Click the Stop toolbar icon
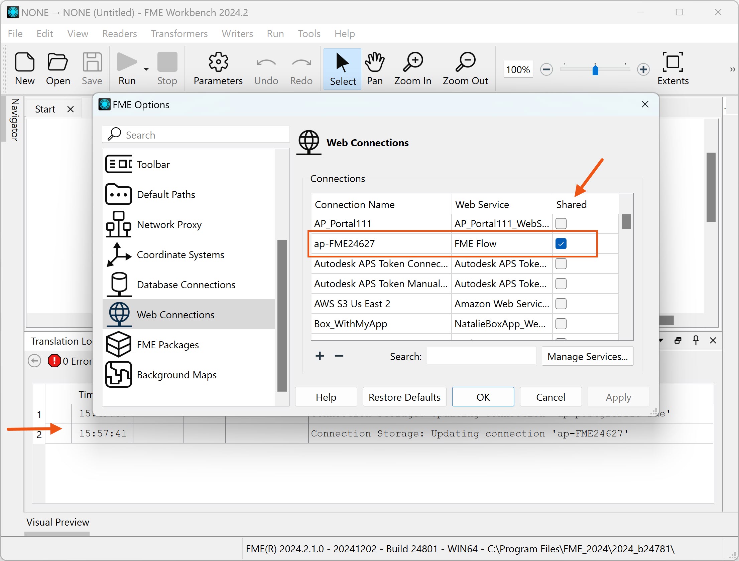Image resolution: width=739 pixels, height=561 pixels. click(x=167, y=69)
